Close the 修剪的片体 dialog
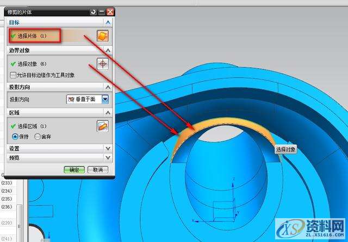The image size is (348, 242). tap(110, 11)
